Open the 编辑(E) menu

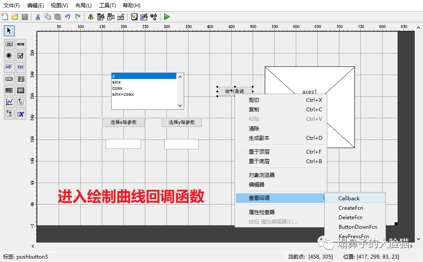(x=35, y=6)
